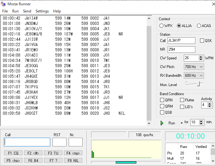Select the WPX contest radio button
Image resolution: width=215 pixels, height=166 pixels.
[161, 26]
